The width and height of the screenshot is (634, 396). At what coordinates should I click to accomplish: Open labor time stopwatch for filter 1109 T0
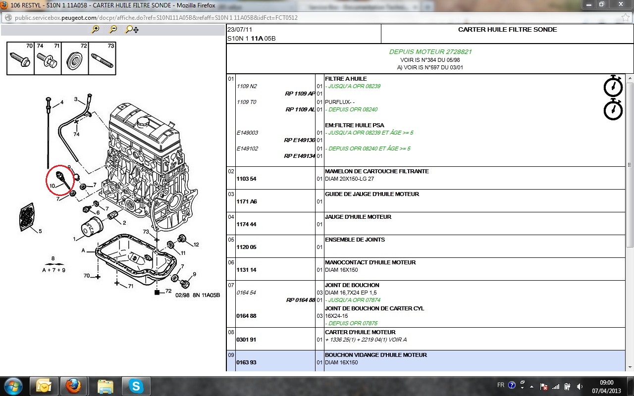point(613,109)
